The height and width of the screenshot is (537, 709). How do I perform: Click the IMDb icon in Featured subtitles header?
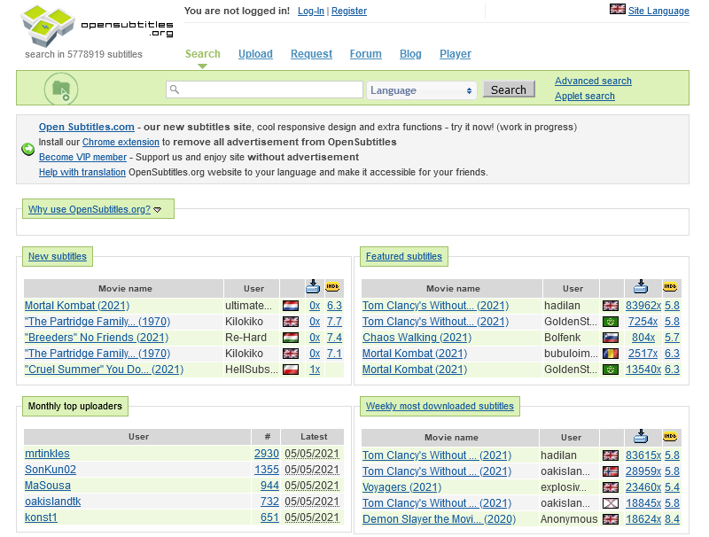click(670, 287)
